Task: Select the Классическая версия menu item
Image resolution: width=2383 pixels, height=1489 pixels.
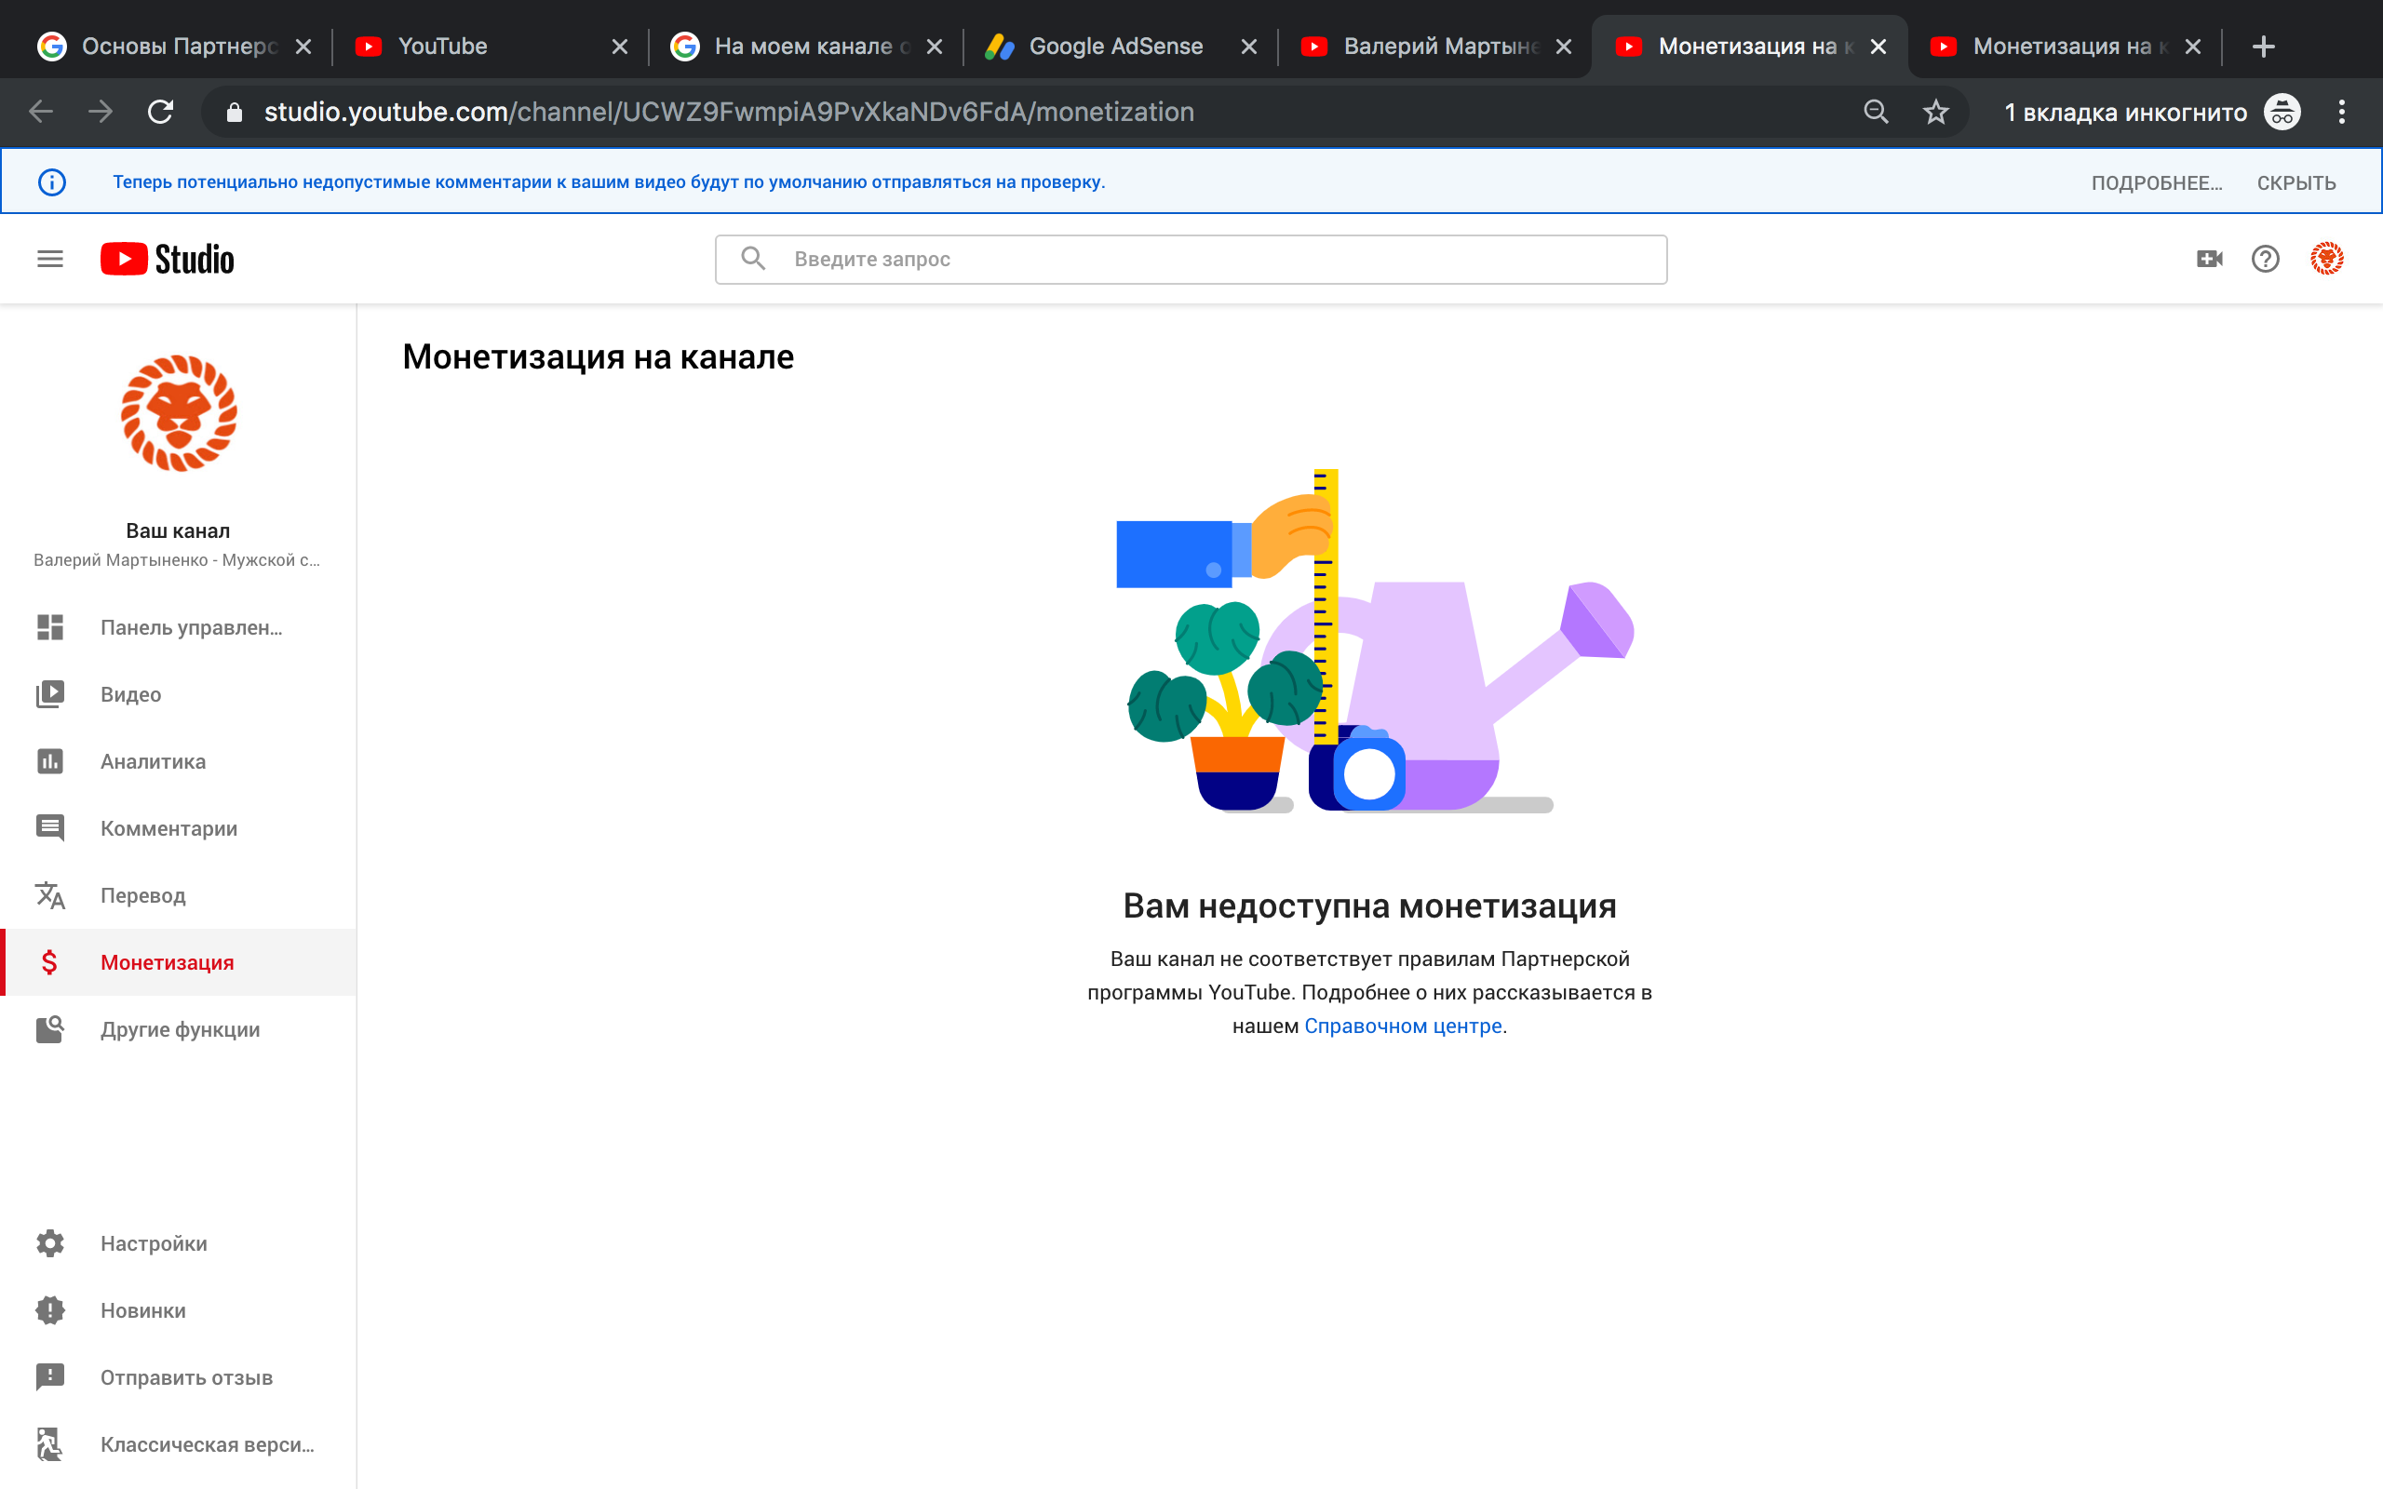Action: (178, 1443)
